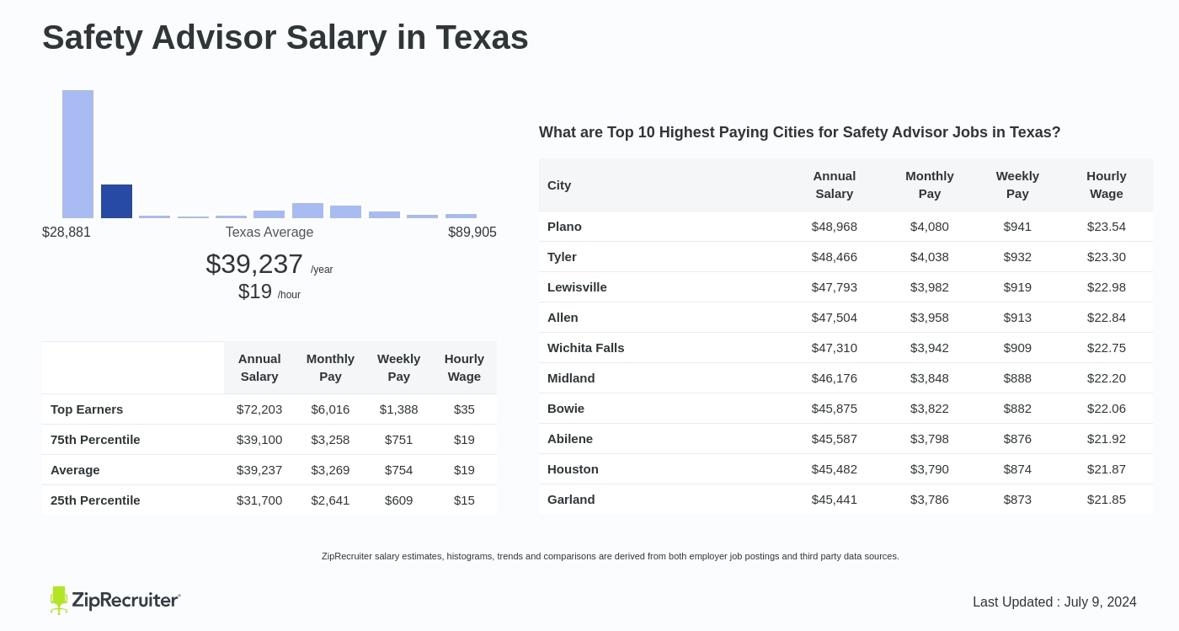The image size is (1179, 631).
Task: Click 'Weekly Pay' header in cities table
Action: click(x=1017, y=184)
